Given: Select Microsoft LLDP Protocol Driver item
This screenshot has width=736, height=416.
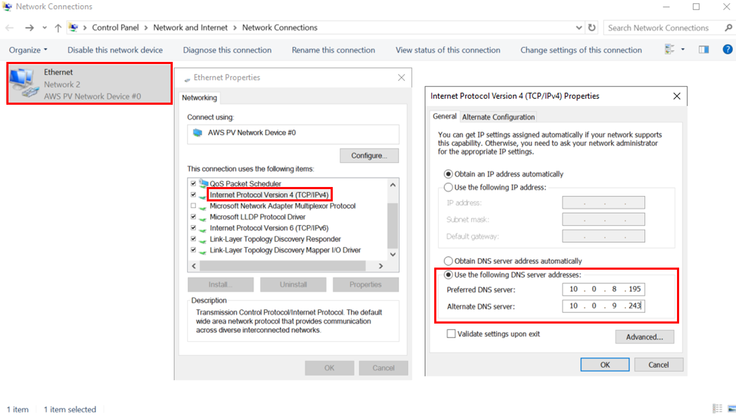Looking at the screenshot, I should point(257,217).
